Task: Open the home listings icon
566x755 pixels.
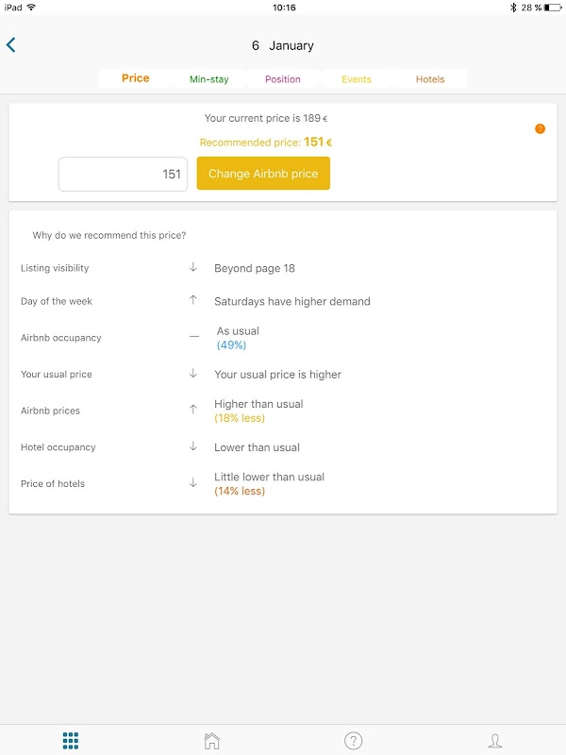Action: 212,741
